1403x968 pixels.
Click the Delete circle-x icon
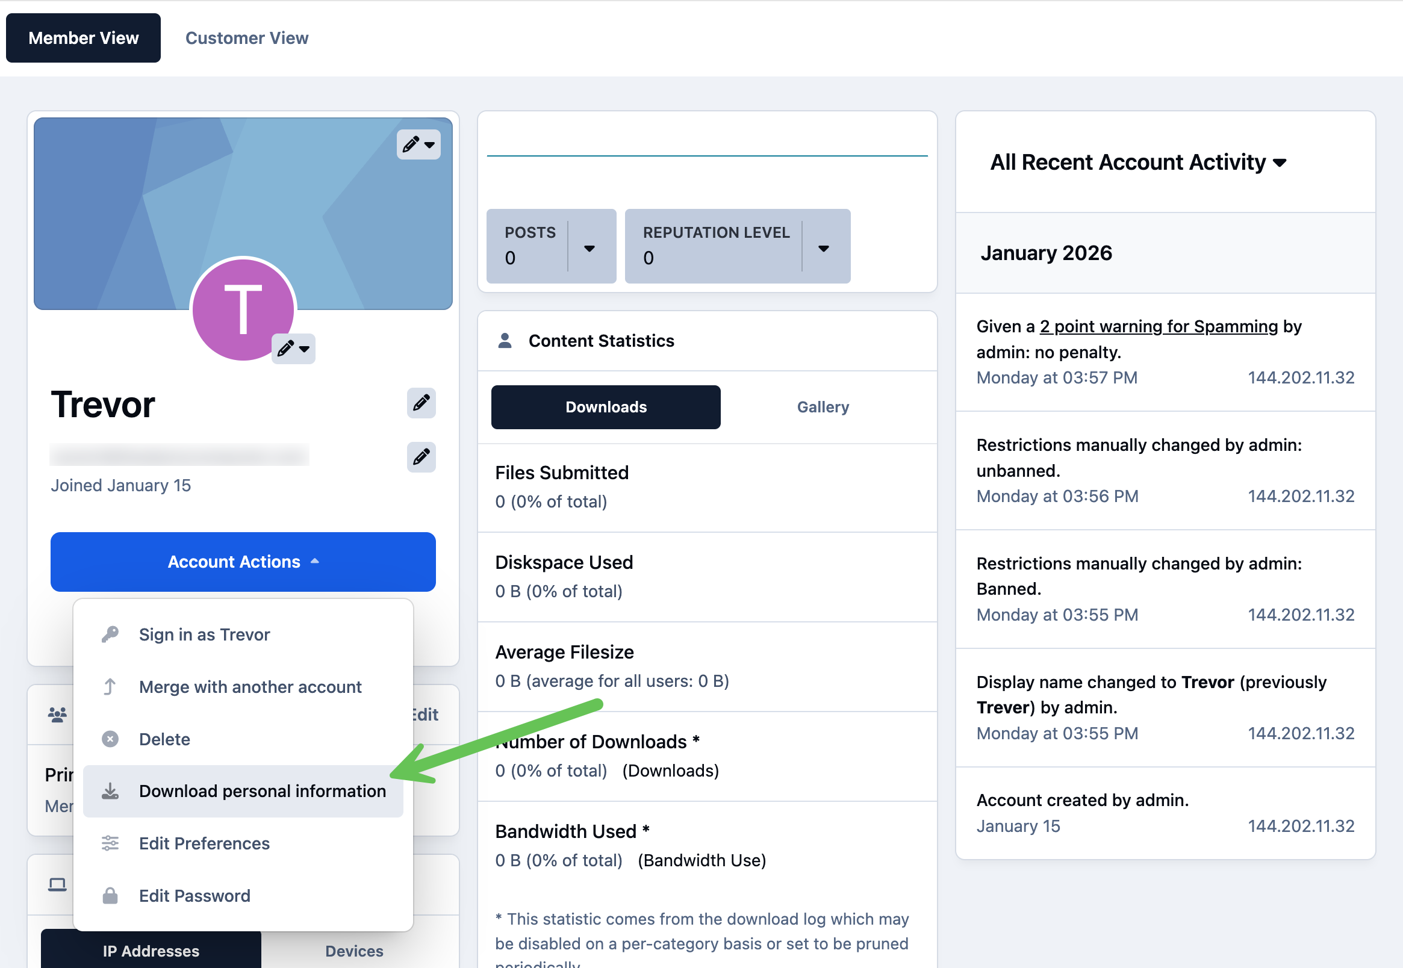pos(110,739)
